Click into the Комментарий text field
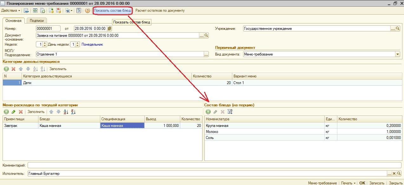Screen dimensions: 404x185 tap(214, 165)
